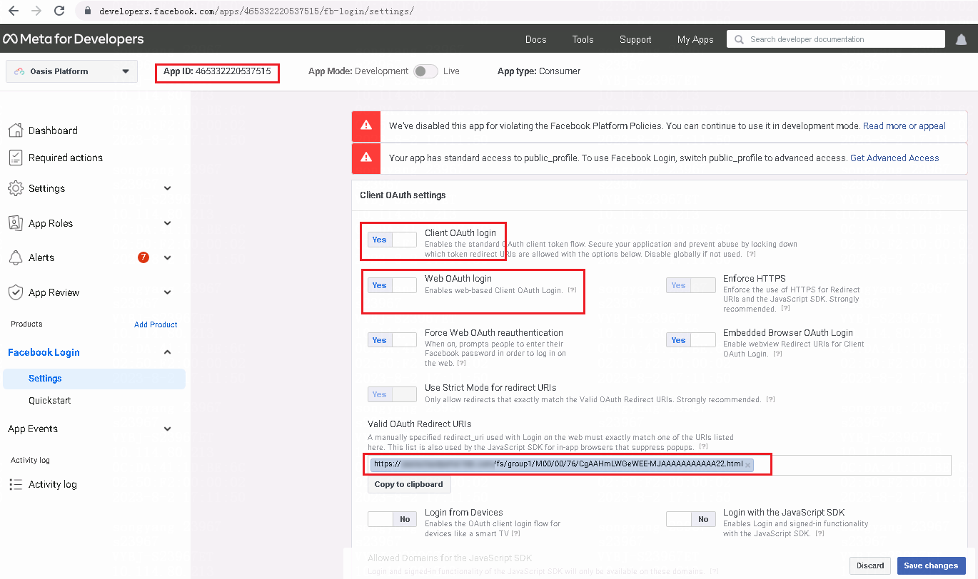This screenshot has height=579, width=978.
Task: Click the Settings gear icon
Action: (15, 188)
